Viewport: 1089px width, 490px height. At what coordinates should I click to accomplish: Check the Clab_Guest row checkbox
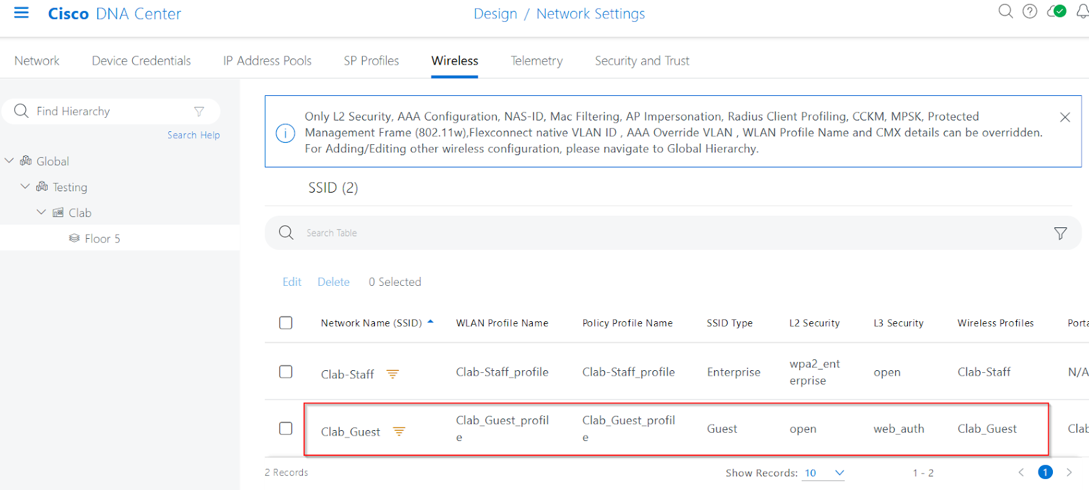pos(286,428)
